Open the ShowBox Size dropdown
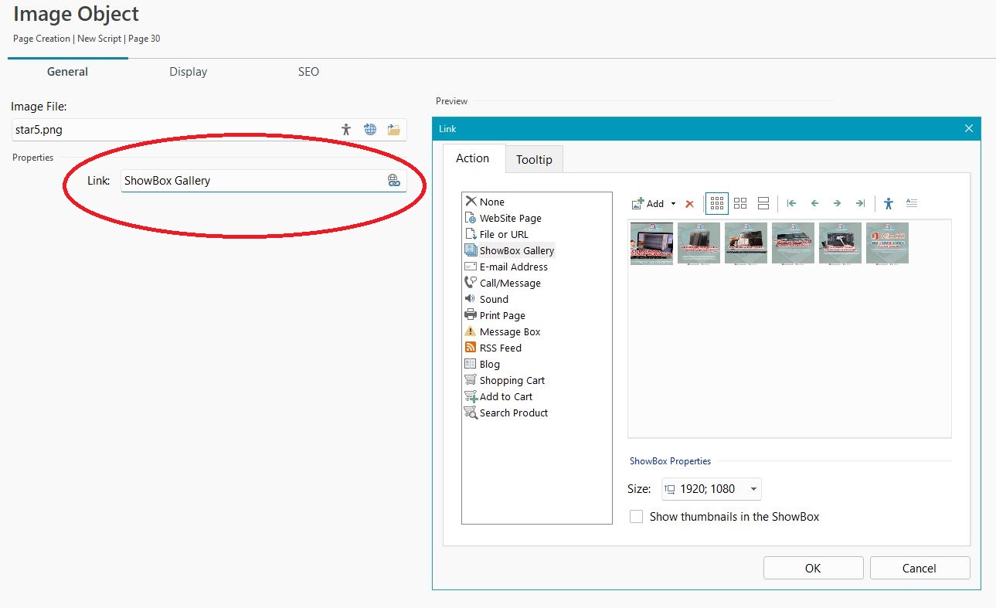The height and width of the screenshot is (608, 996). [x=753, y=489]
